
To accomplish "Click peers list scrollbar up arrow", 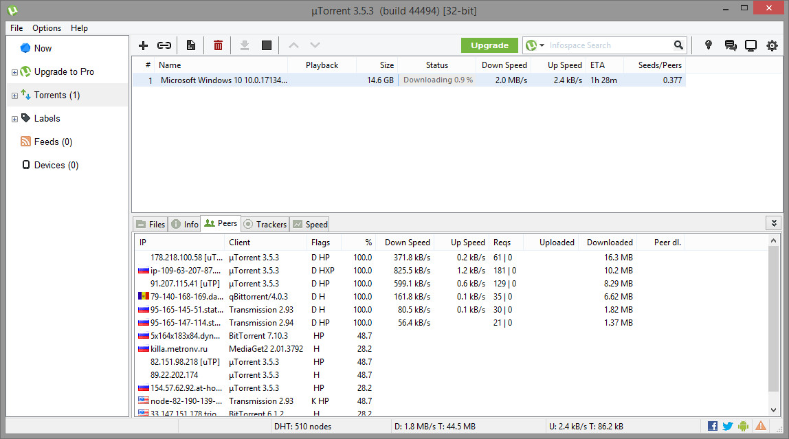I will tap(773, 241).
